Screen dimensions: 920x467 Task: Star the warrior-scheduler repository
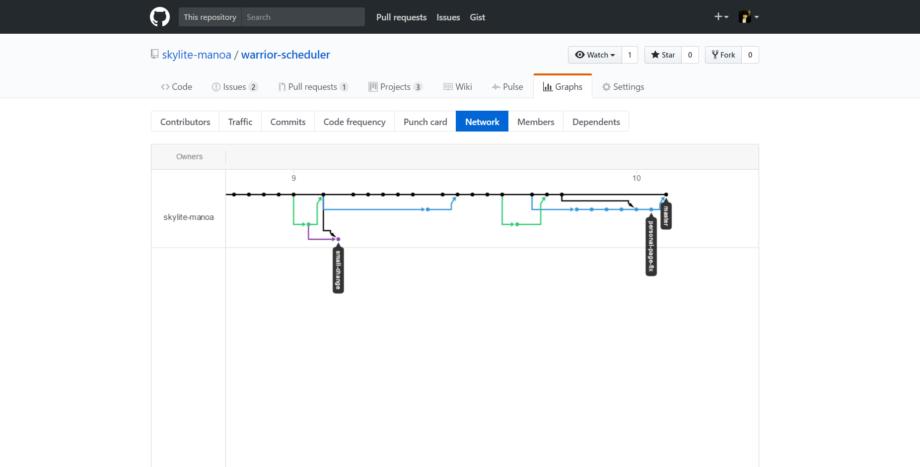coord(663,55)
